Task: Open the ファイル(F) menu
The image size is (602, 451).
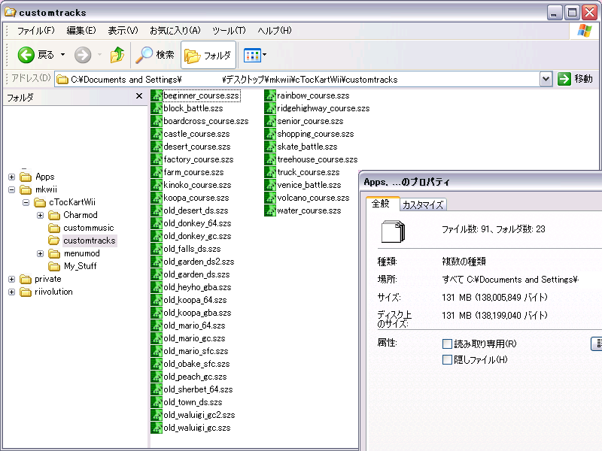Action: (35, 31)
